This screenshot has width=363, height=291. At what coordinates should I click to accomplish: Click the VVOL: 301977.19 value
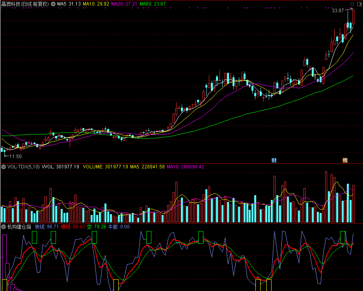60,167
